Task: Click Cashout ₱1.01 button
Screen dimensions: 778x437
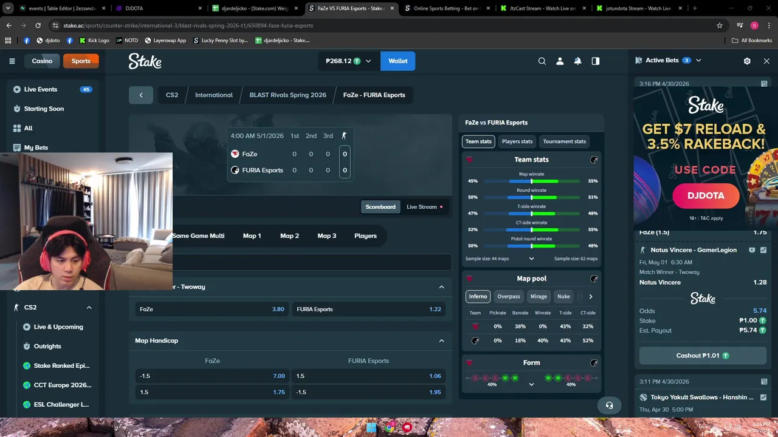Action: (x=703, y=356)
